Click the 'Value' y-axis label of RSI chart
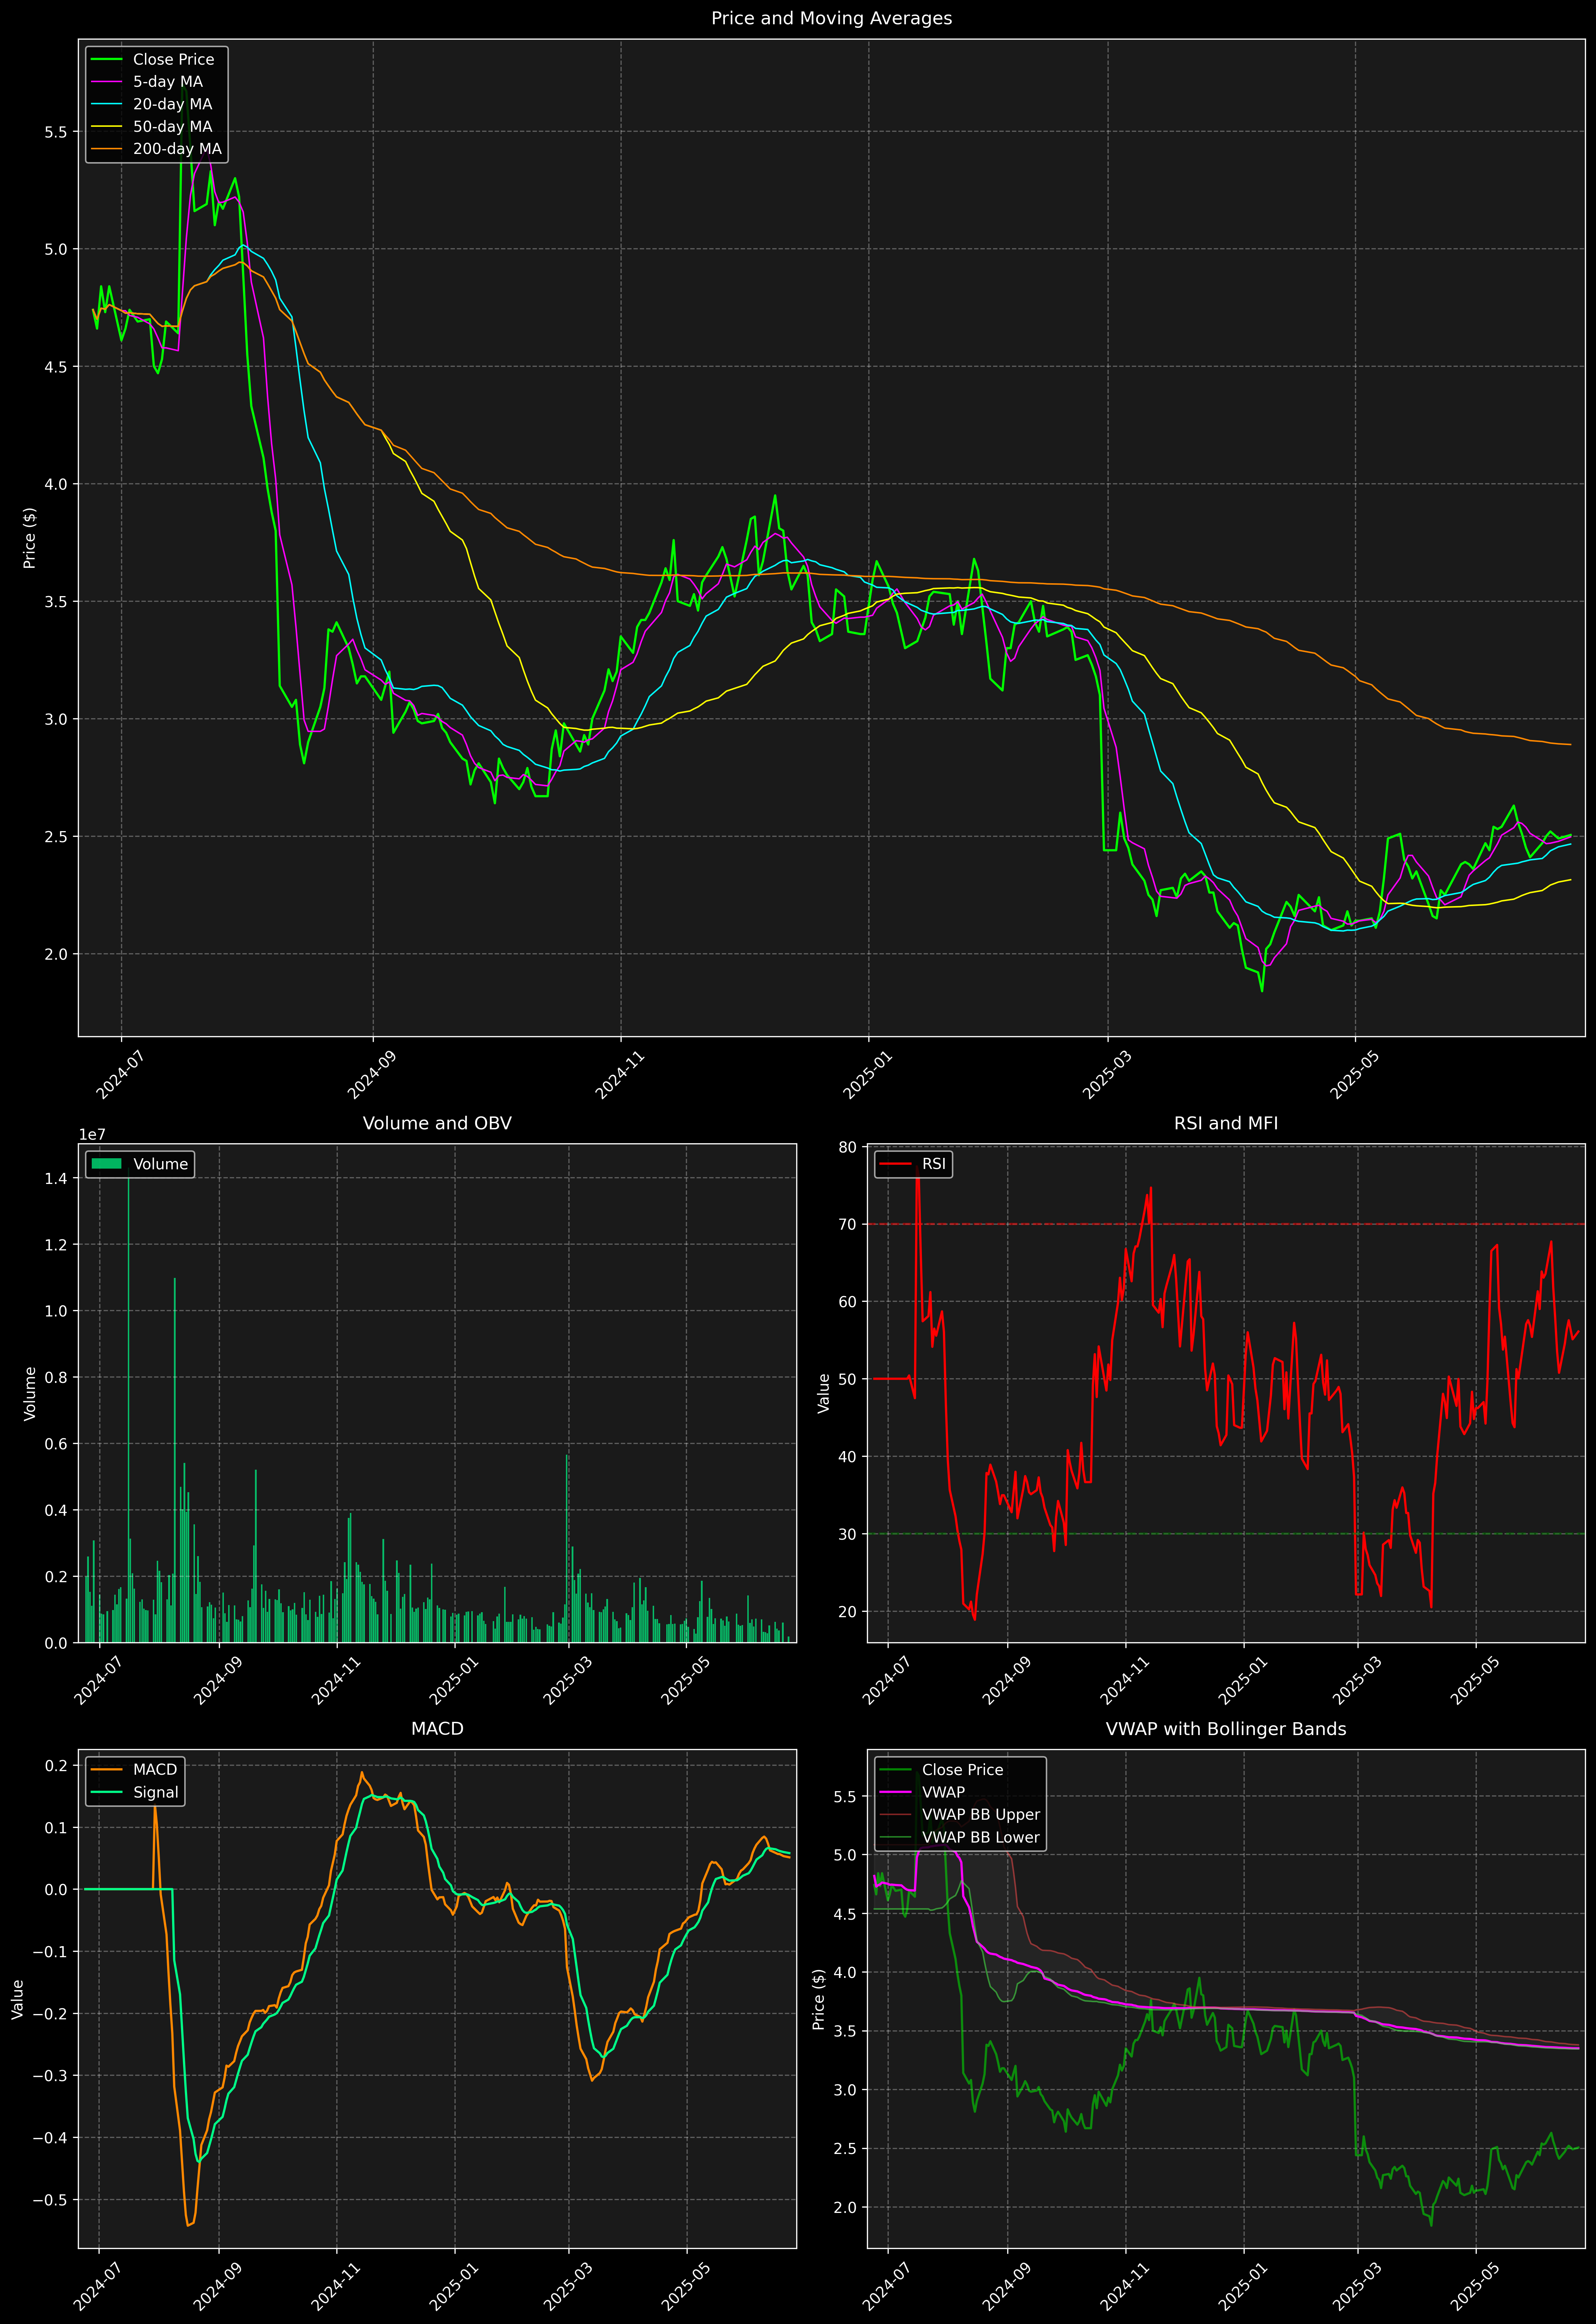 tap(824, 1393)
